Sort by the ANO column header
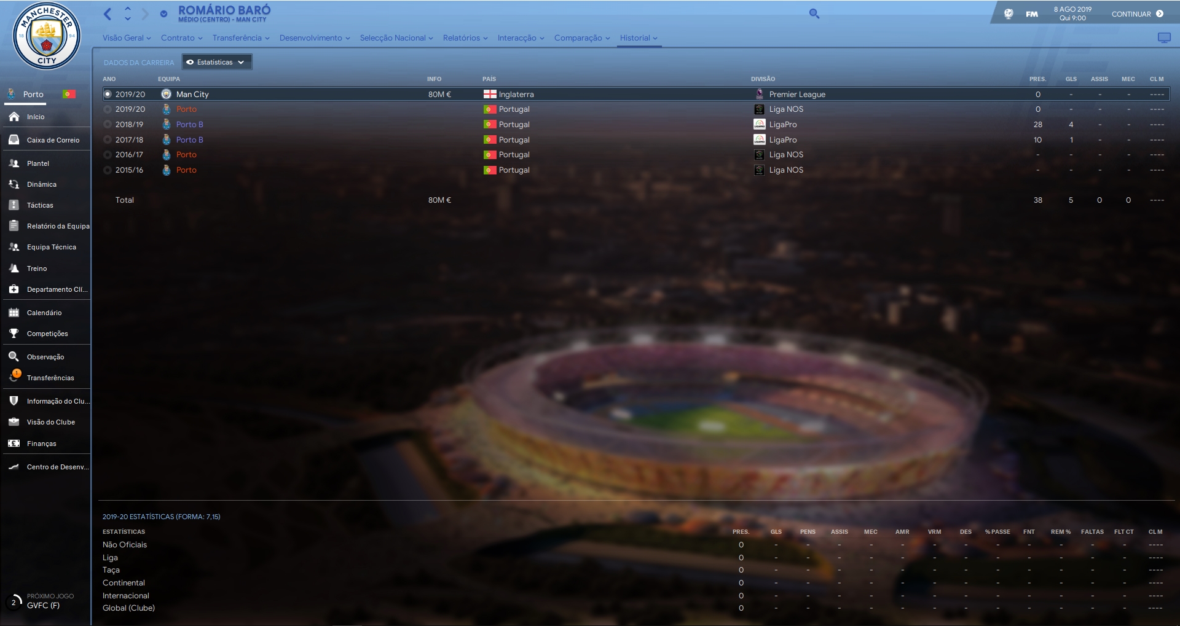1180x626 pixels. point(109,79)
